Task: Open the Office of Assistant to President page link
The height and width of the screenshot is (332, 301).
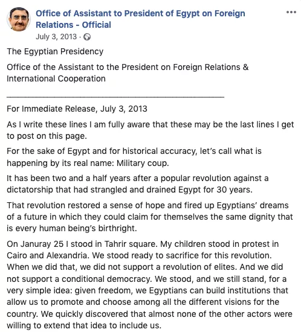Action: tap(140, 19)
